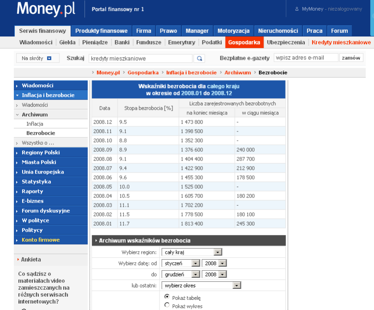
Task: Open E-biznes sidebar item
Action: [51, 201]
